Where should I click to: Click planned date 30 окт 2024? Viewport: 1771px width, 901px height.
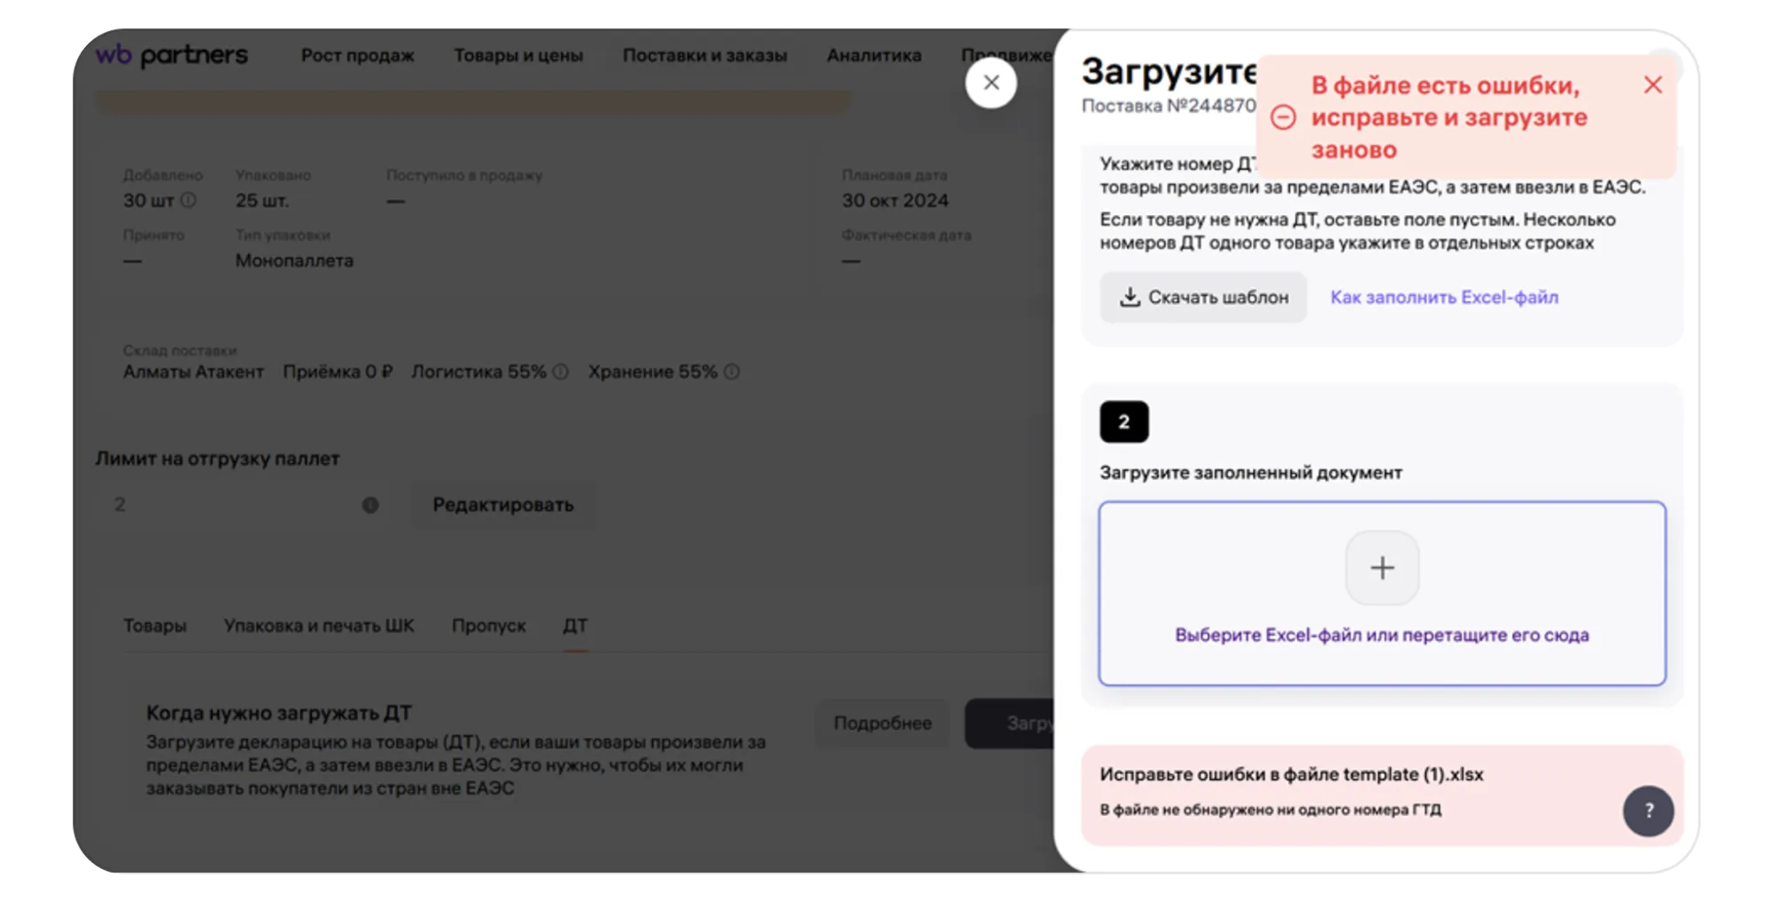coord(895,200)
